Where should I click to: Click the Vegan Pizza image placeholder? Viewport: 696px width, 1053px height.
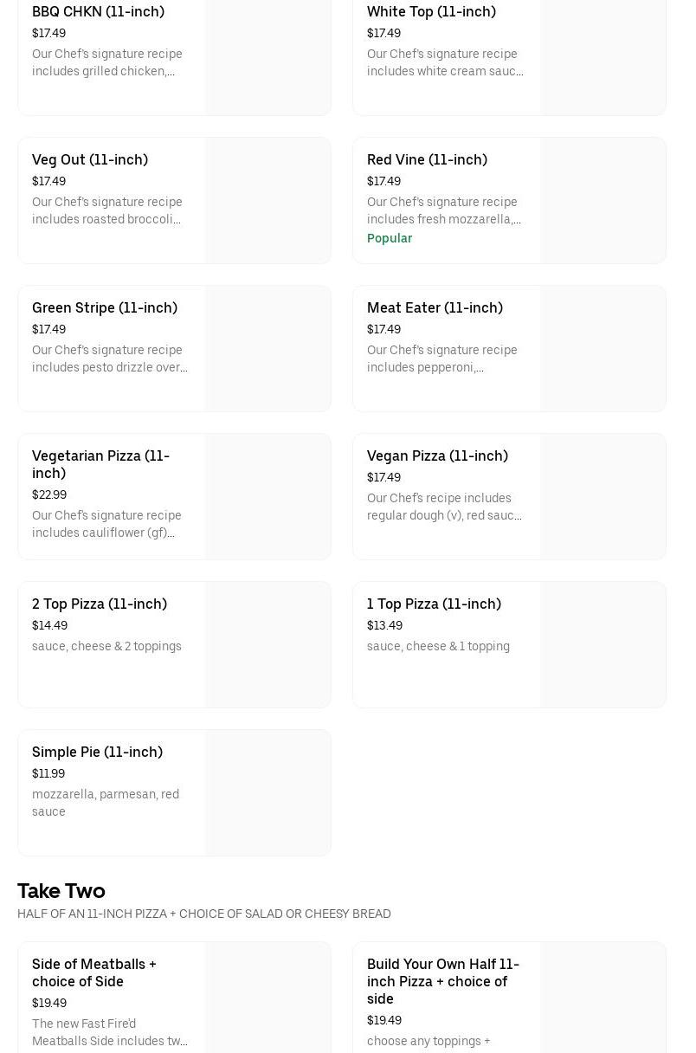603,496
